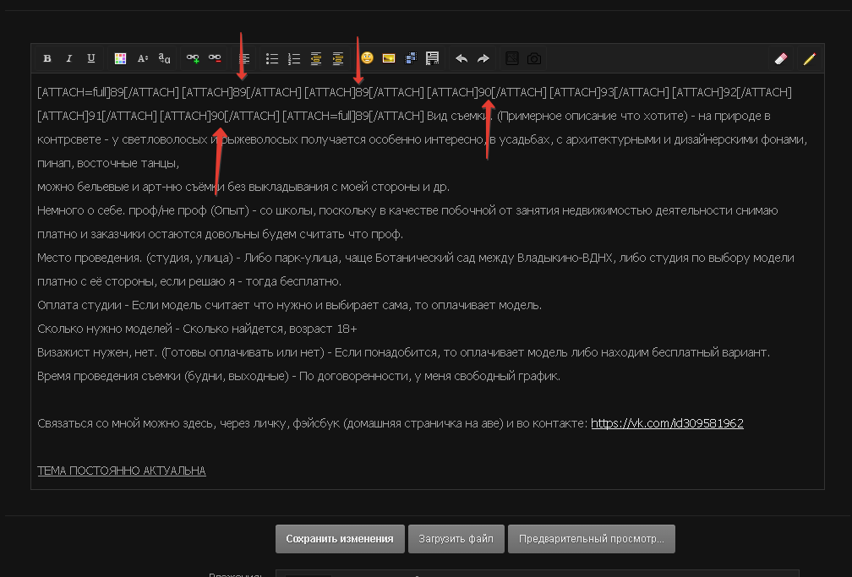Viewport: 852px width, 577px height.
Task: Click the Сохранить изменения button
Action: click(x=339, y=539)
